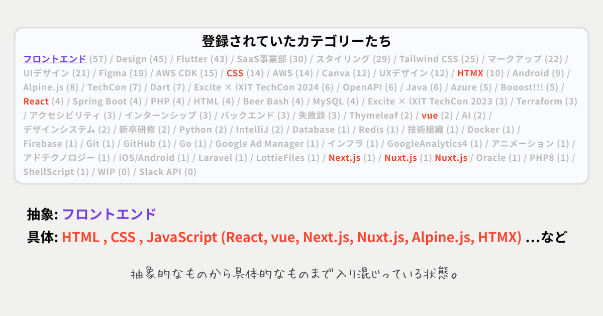Select the OpenAPI (6) category

tap(370, 87)
